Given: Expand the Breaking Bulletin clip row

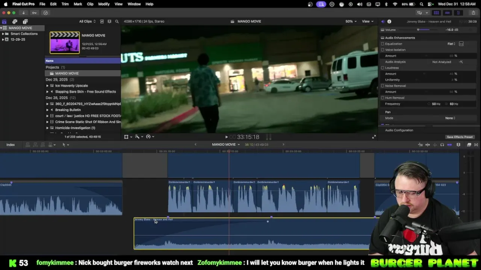Looking at the screenshot, I should point(47,110).
